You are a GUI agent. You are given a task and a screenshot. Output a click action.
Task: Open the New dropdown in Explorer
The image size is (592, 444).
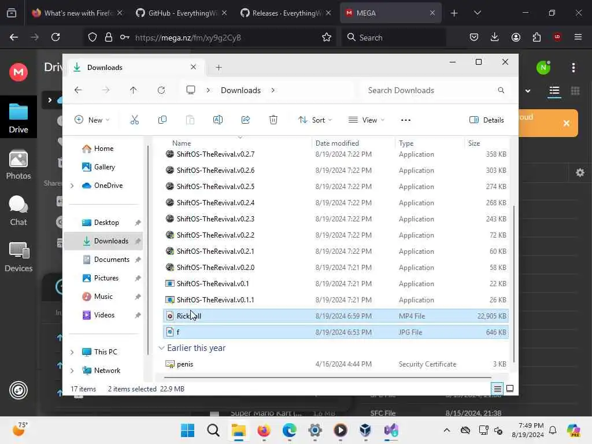[92, 120]
